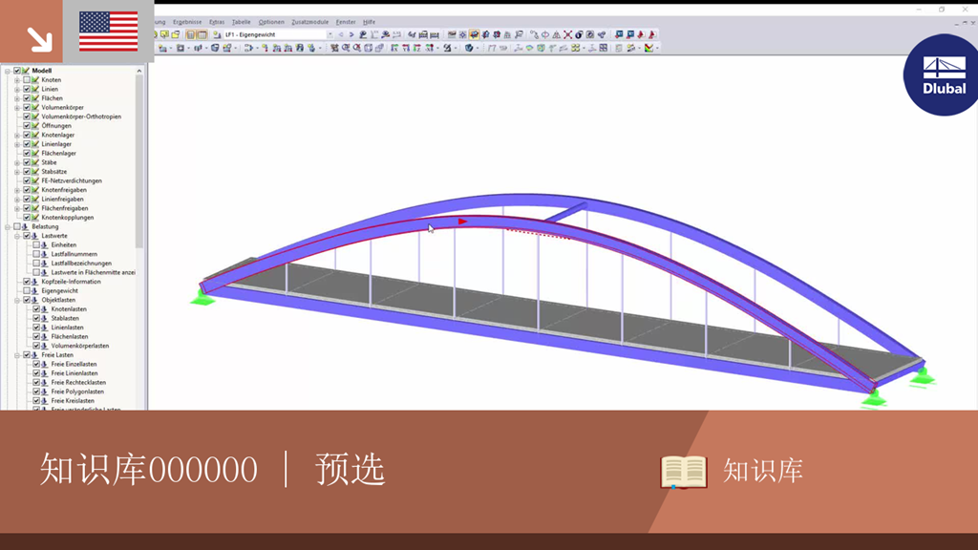The width and height of the screenshot is (978, 550).
Task: Click the highlighted active icon in upper toolbar
Action: pos(474,35)
